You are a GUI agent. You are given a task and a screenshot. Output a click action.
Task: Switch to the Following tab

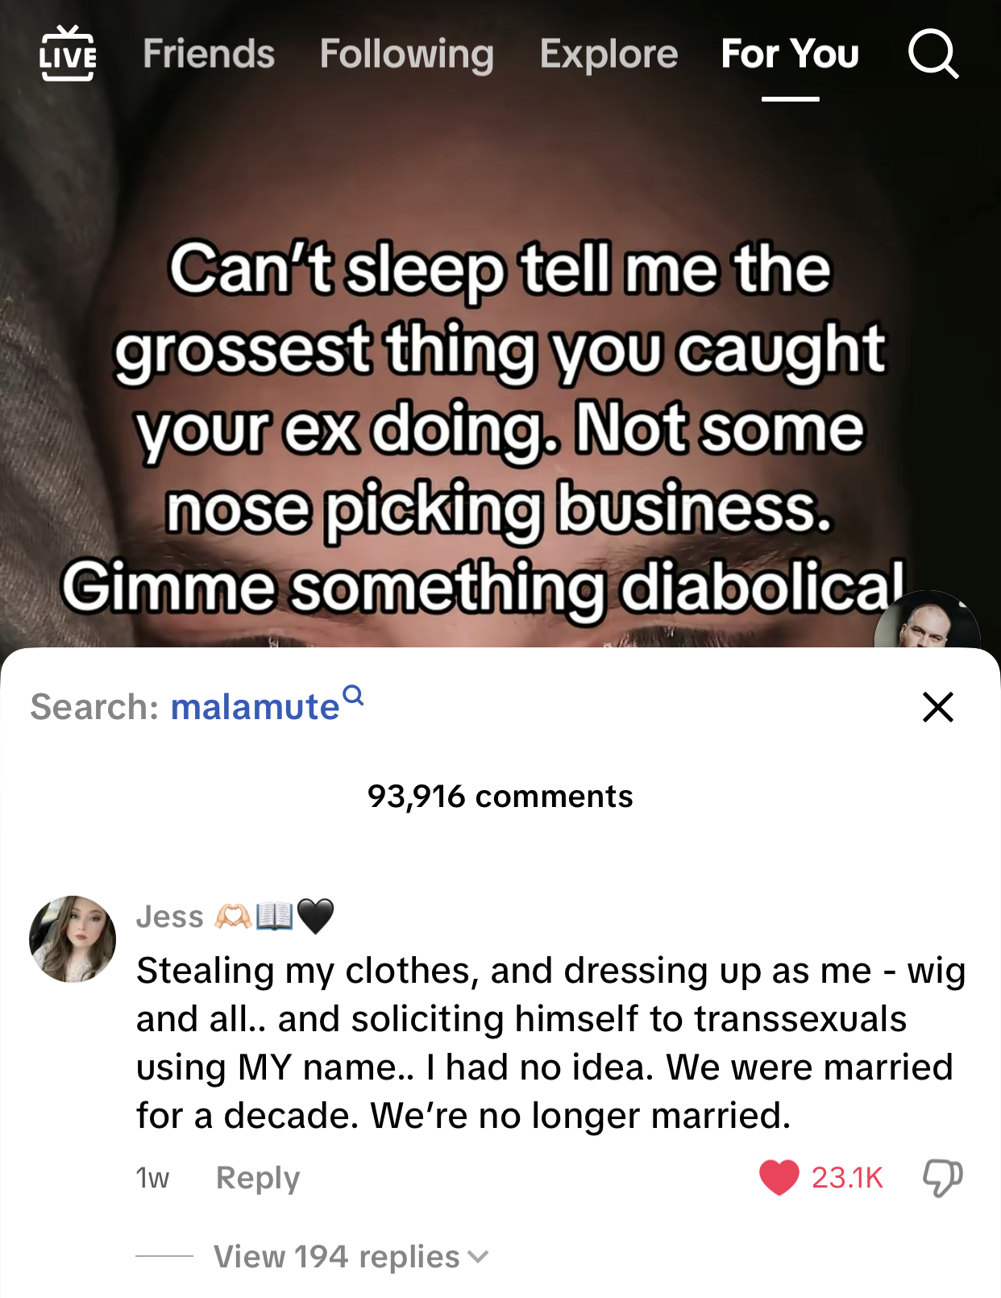407,54
